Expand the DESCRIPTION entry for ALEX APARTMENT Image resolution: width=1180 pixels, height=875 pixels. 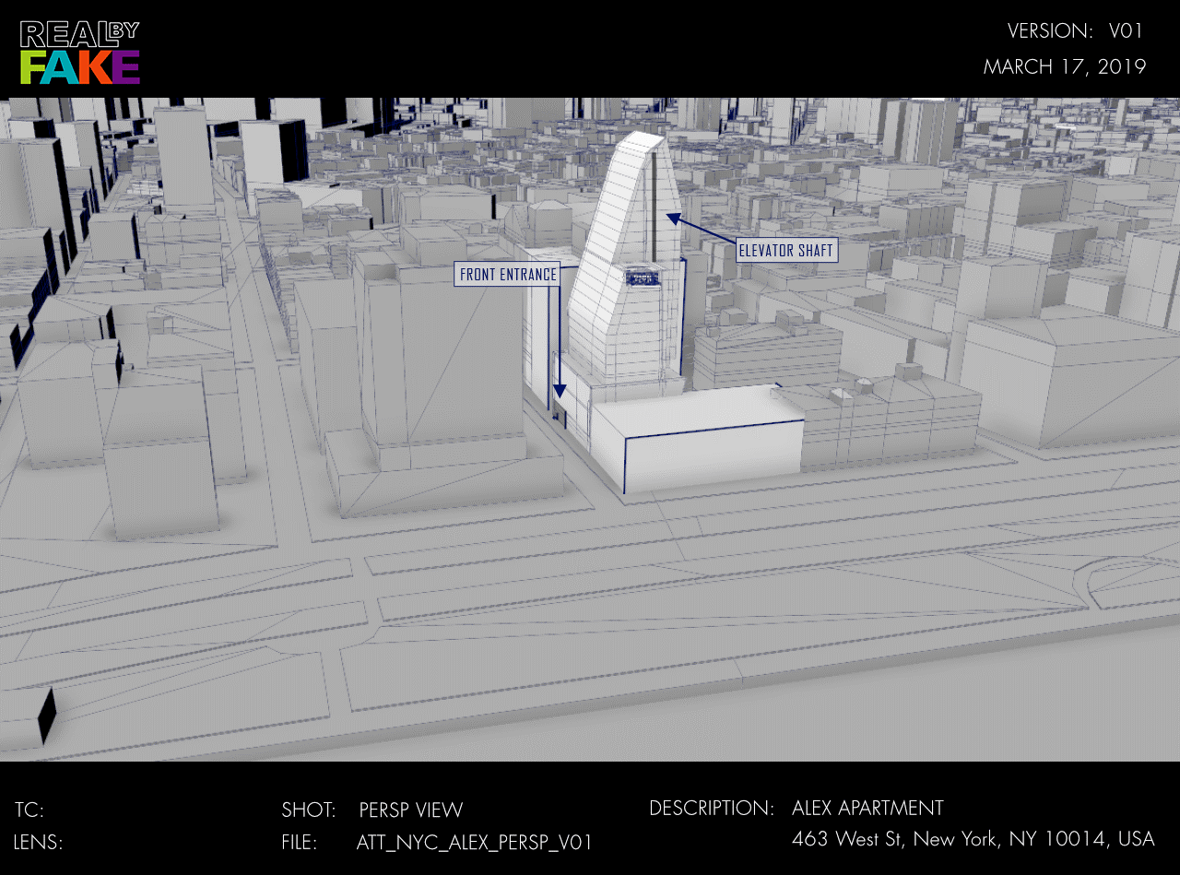867,808
